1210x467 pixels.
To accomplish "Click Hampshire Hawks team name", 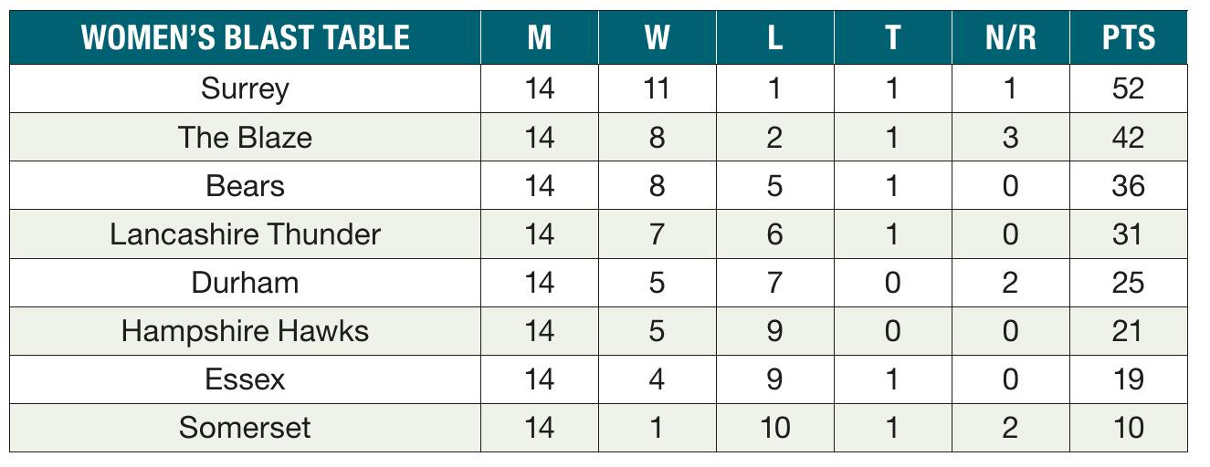I will tap(245, 331).
